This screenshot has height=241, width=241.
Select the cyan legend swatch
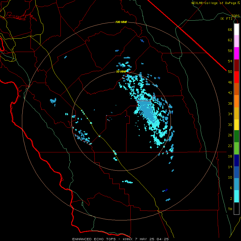coord(236,197)
